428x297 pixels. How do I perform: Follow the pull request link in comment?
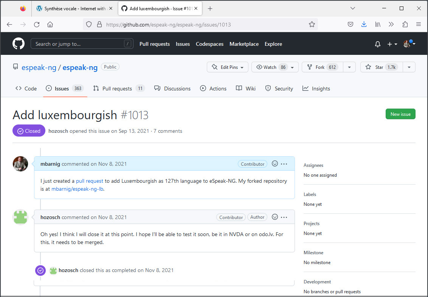point(90,181)
